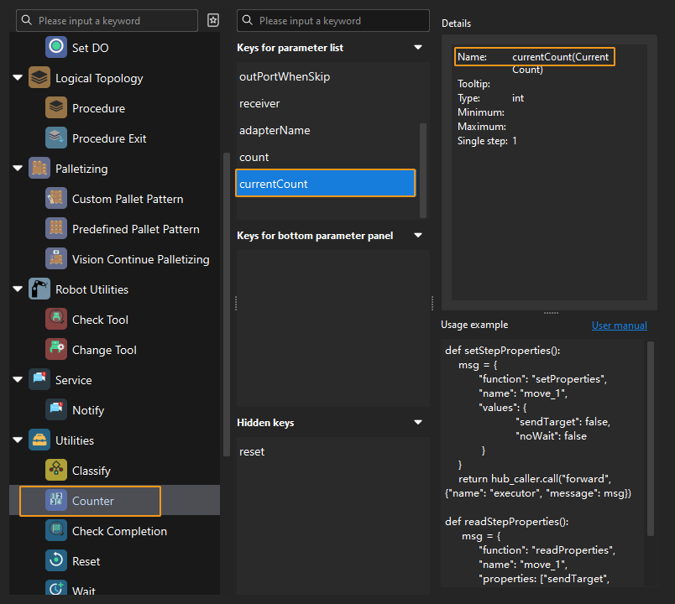Select the reset hidden key
Image resolution: width=675 pixels, height=604 pixels.
pyautogui.click(x=252, y=451)
